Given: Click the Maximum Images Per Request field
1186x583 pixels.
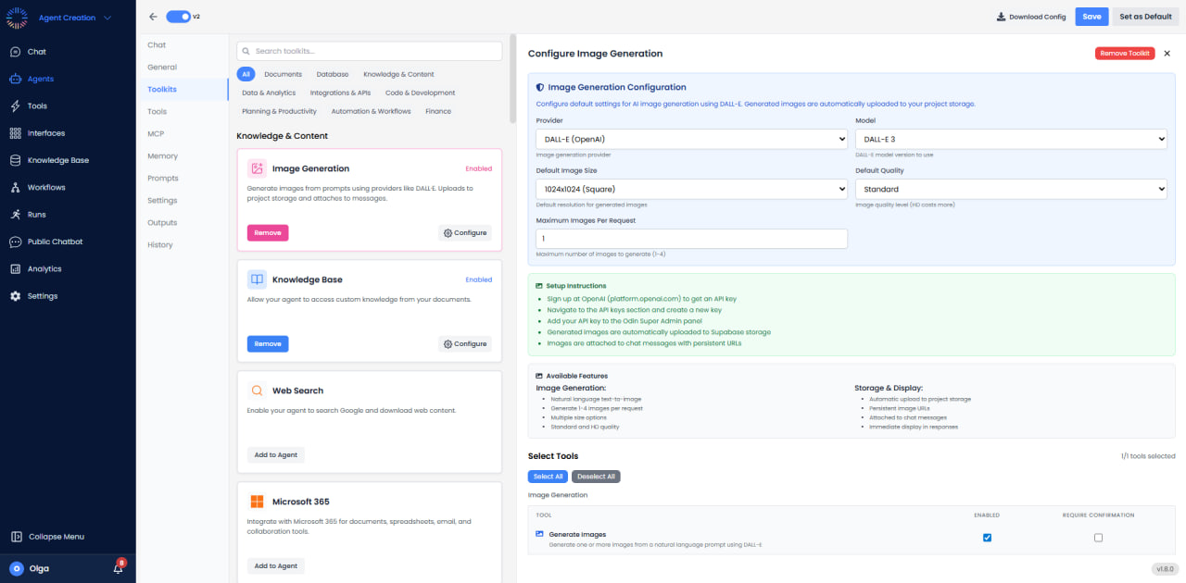Looking at the screenshot, I should (691, 239).
